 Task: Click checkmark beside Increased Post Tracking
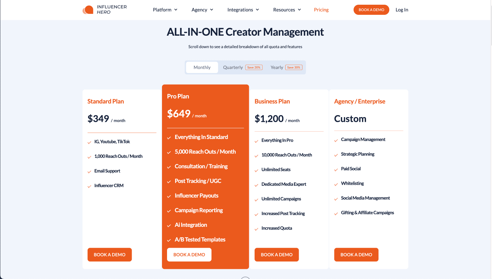(256, 214)
